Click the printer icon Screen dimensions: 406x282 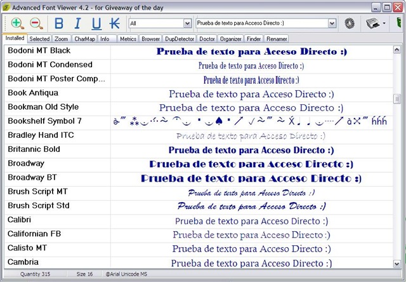pos(372,23)
